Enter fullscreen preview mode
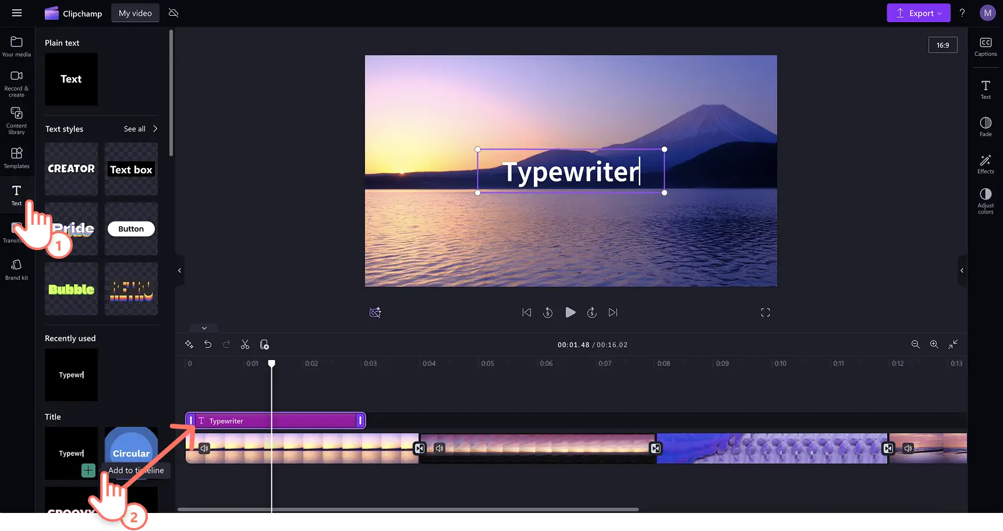 pos(765,313)
